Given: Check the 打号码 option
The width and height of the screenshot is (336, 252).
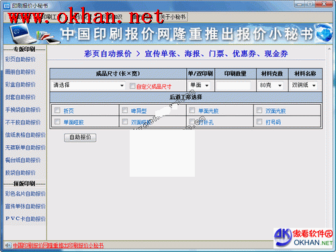Looking at the screenshot, I should pyautogui.click(x=259, y=122).
